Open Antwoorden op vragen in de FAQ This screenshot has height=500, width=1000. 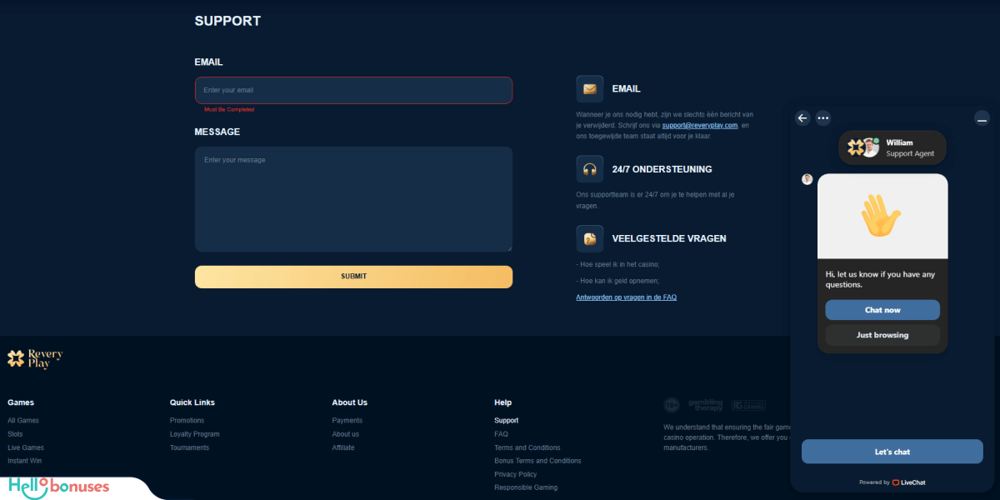coord(626,297)
